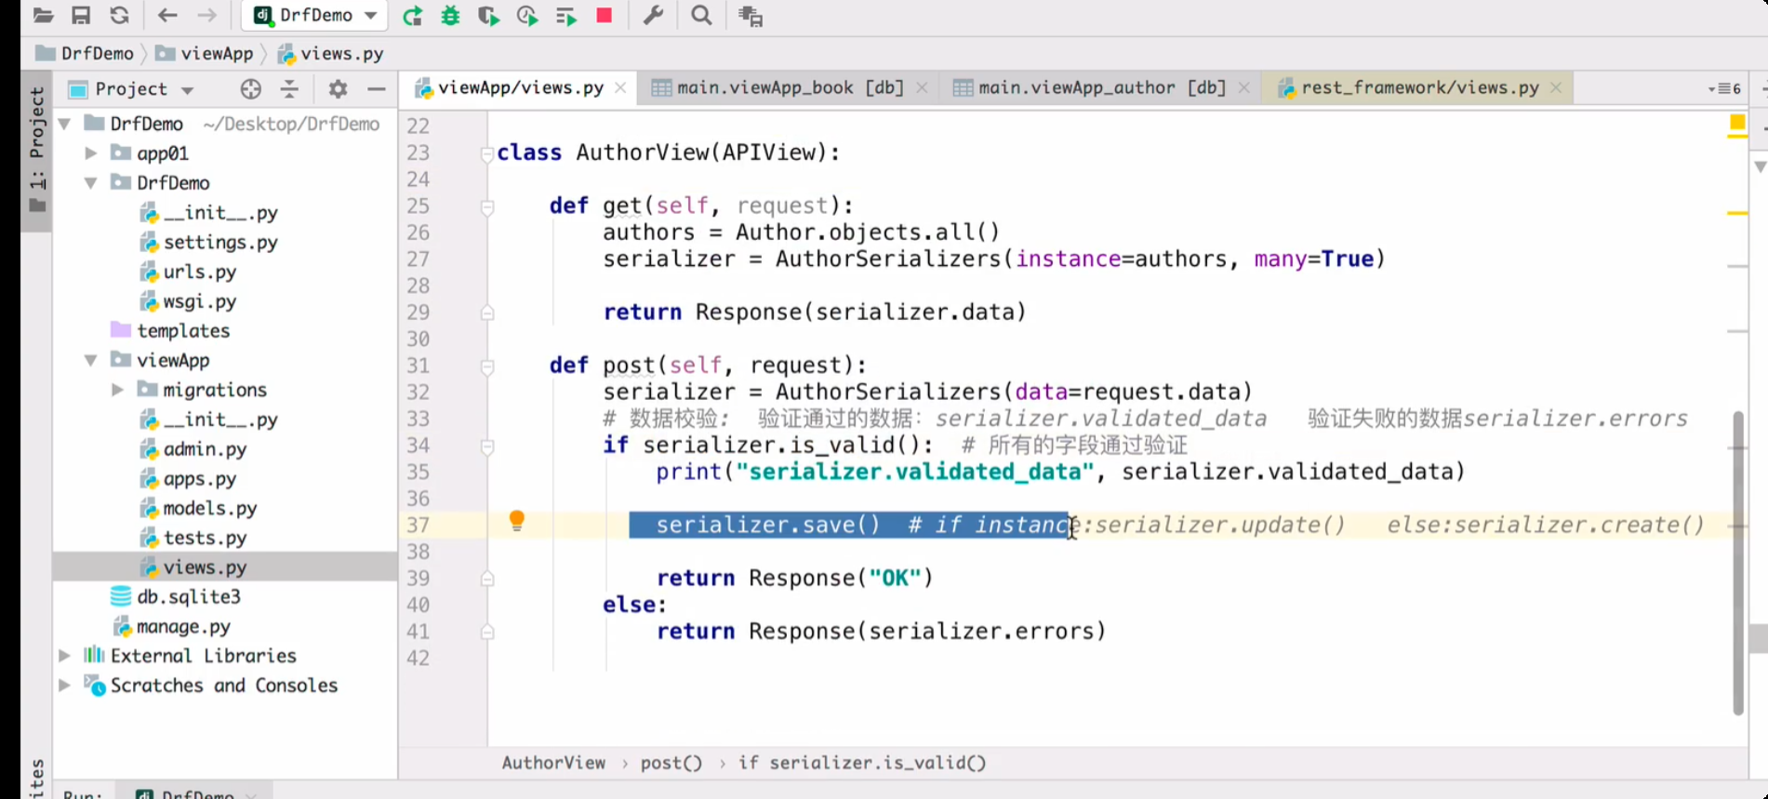Switch to main.viewApp_book [db] tab

coord(789,88)
